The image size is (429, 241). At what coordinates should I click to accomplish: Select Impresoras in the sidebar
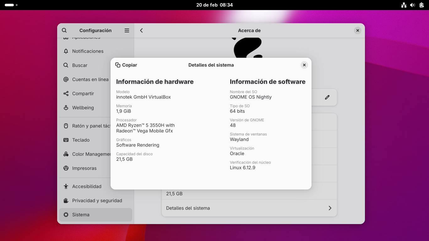[x=95, y=168]
